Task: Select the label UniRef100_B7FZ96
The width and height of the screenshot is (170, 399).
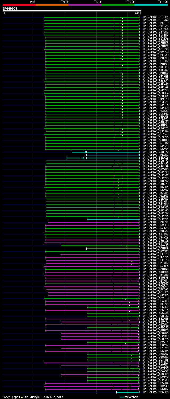Action: coord(156,304)
